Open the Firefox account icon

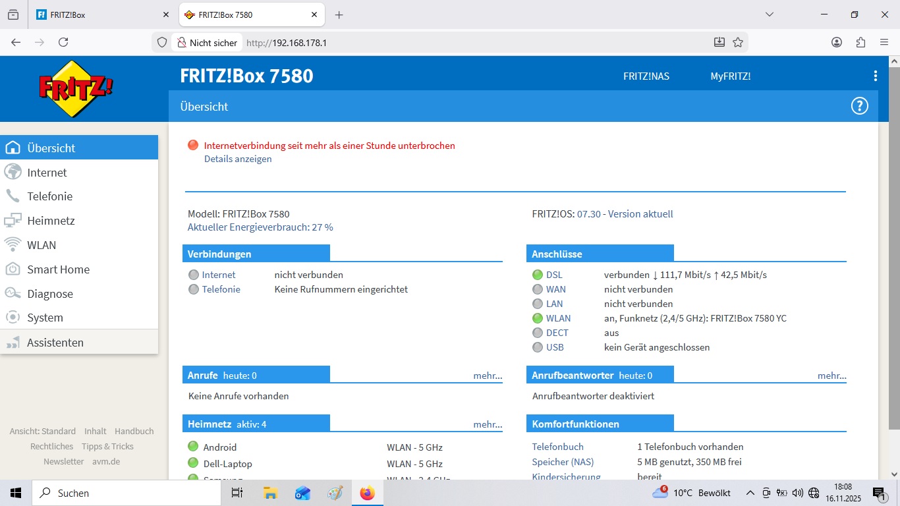(837, 42)
